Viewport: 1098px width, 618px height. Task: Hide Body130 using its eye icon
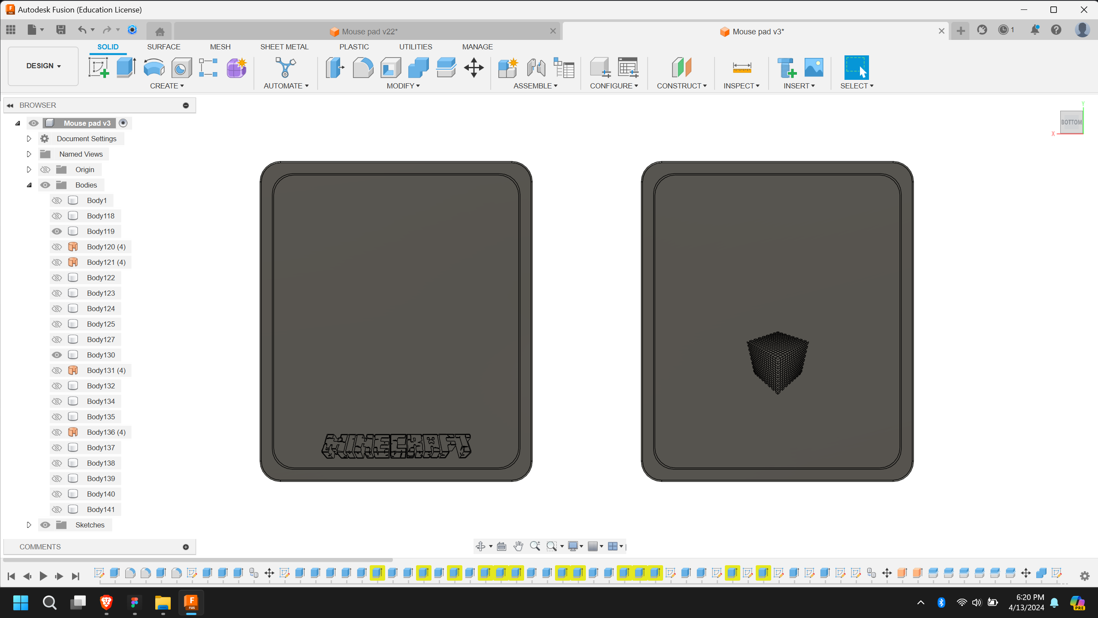tap(57, 355)
